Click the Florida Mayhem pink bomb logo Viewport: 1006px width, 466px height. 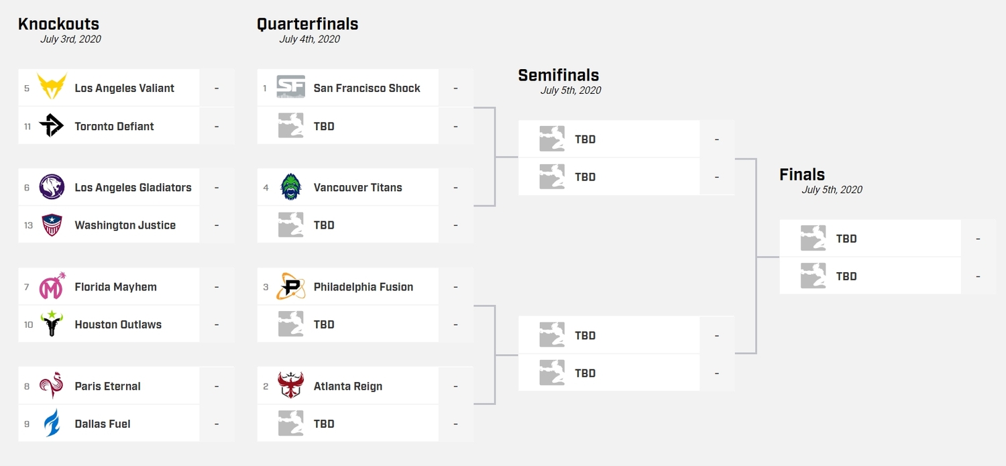(52, 287)
